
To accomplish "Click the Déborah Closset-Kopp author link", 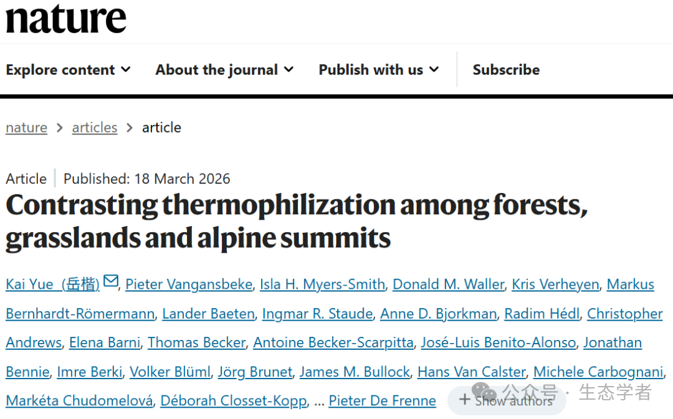I will point(234,400).
